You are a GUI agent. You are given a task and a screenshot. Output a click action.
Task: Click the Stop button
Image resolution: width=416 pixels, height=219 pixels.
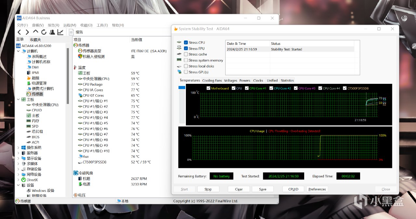point(208,189)
